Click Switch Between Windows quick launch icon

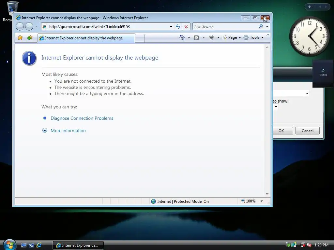point(31,245)
